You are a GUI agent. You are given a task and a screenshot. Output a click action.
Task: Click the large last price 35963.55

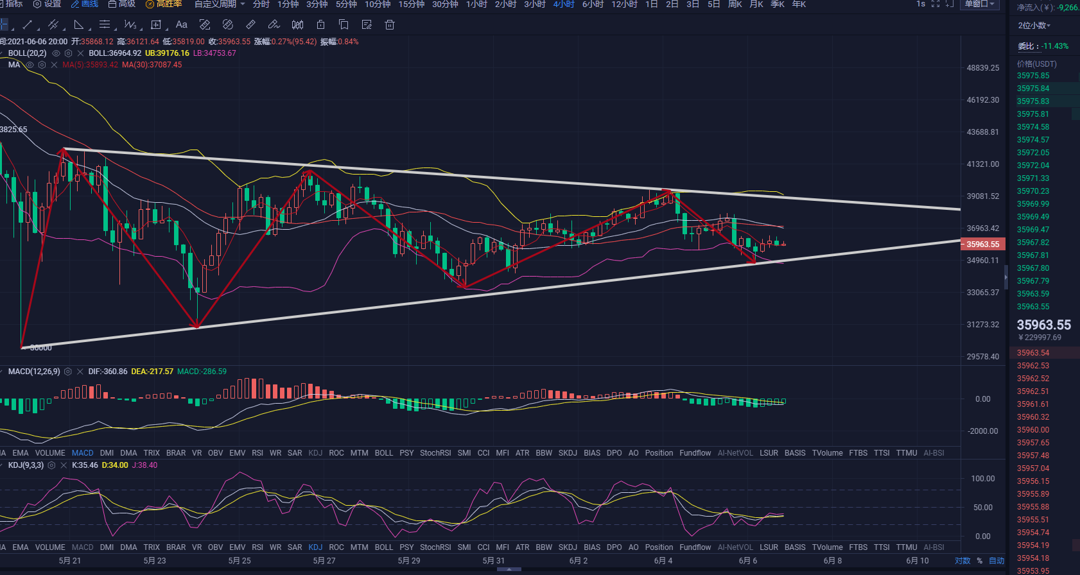(1044, 325)
